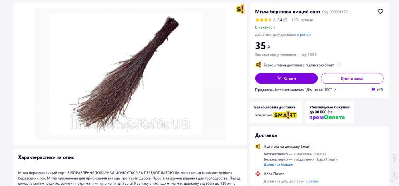Image resolution: width=399 pixels, height=186 pixels.
Task: Open the регіон link under availability
Action: 305,35
